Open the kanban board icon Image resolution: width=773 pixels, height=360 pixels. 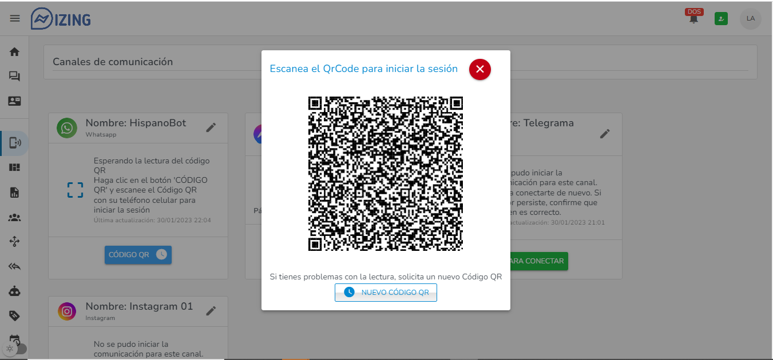(x=14, y=167)
